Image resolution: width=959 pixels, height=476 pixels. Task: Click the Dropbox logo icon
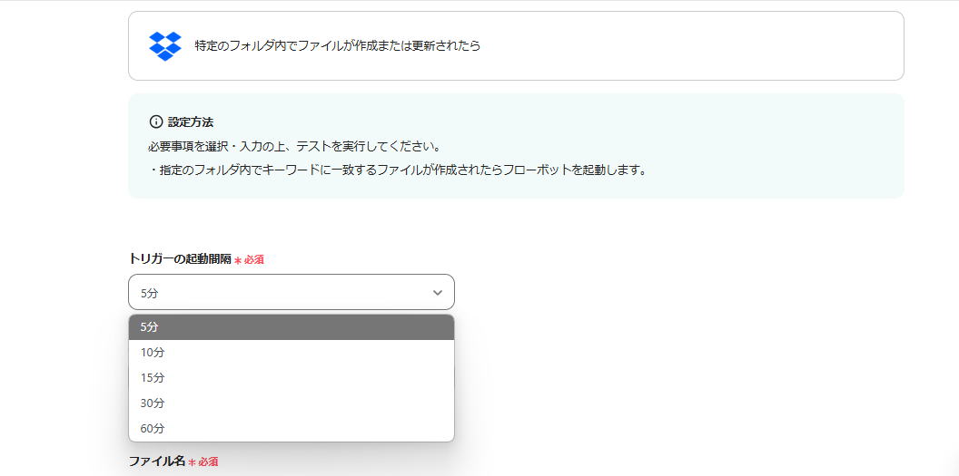[165, 45]
